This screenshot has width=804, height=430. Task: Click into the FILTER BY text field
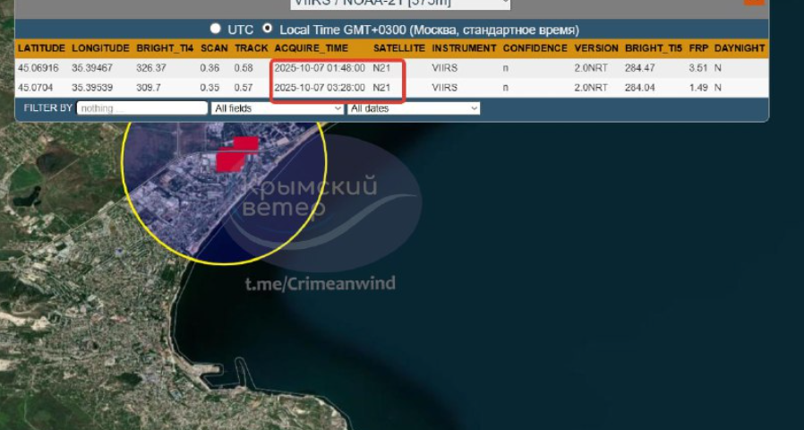pyautogui.click(x=141, y=108)
